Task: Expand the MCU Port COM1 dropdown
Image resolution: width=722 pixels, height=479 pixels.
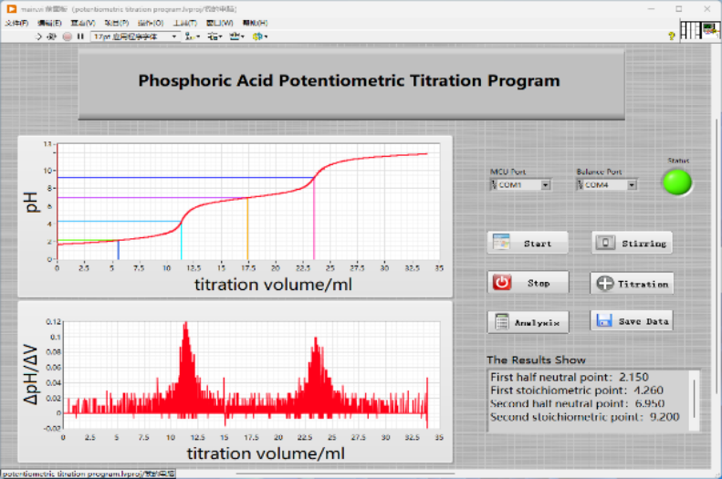Action: [x=545, y=185]
